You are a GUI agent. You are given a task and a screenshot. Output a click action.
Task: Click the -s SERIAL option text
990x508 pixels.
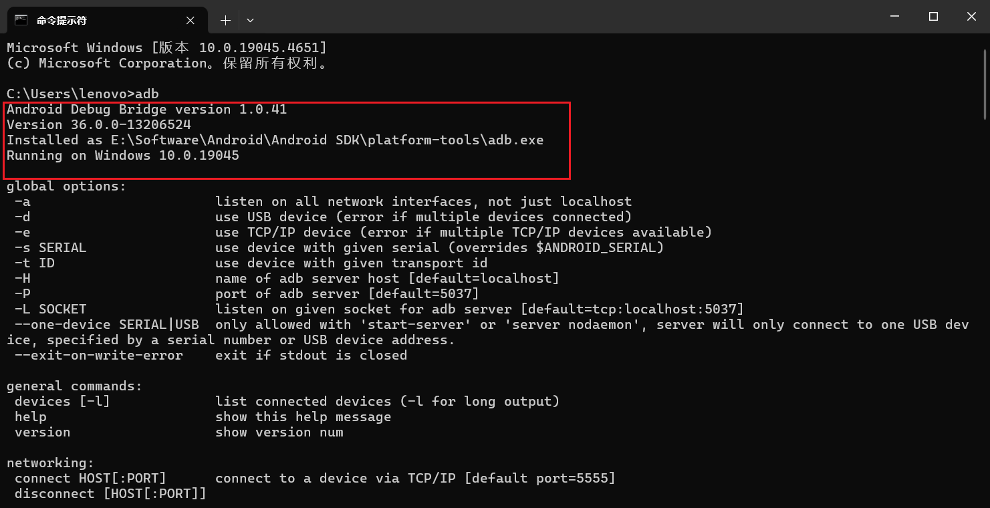coord(50,247)
